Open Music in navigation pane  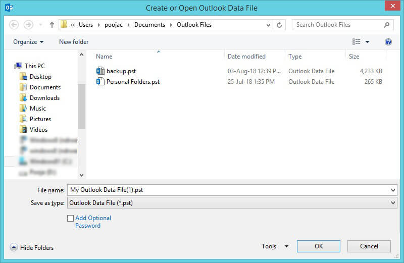tap(37, 109)
